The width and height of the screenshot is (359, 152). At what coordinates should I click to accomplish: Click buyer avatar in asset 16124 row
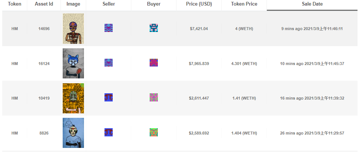coord(154,63)
